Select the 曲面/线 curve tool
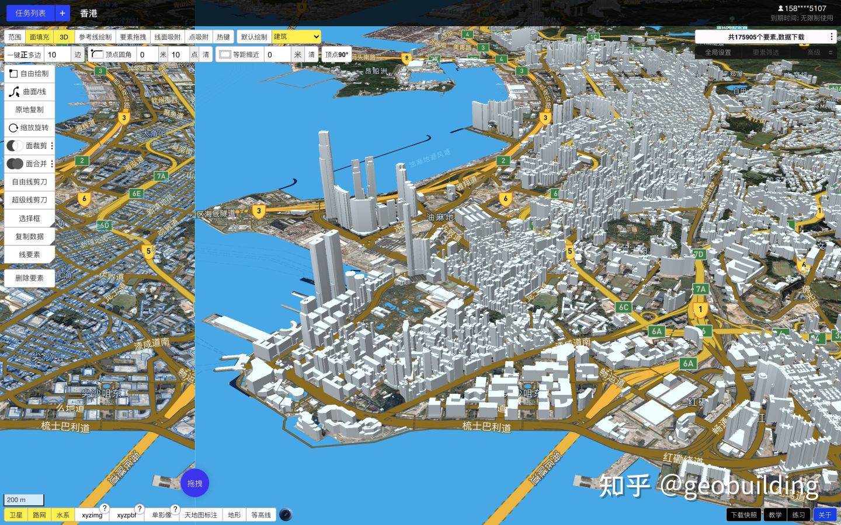The width and height of the screenshot is (841, 525). click(29, 92)
